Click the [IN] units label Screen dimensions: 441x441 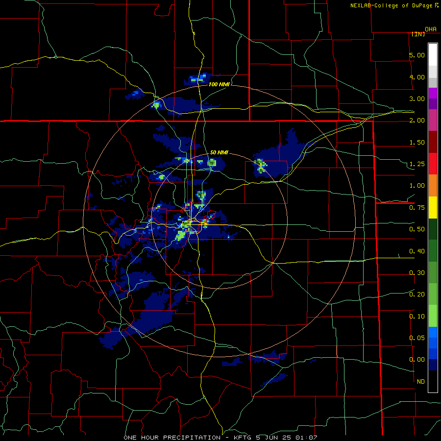click(x=418, y=34)
